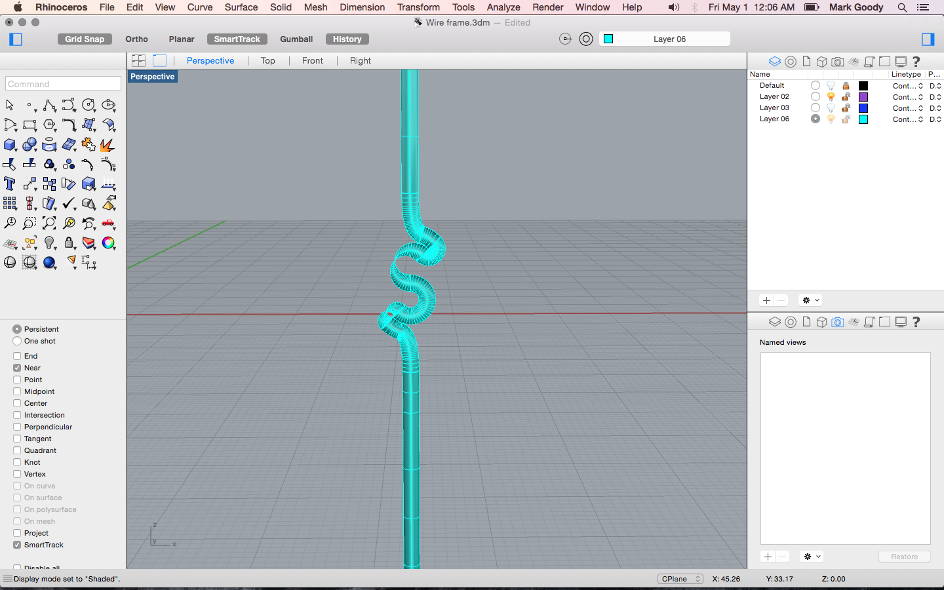The height and width of the screenshot is (590, 944).
Task: Open Layer 06 Linetype dropdown
Action: click(x=908, y=119)
